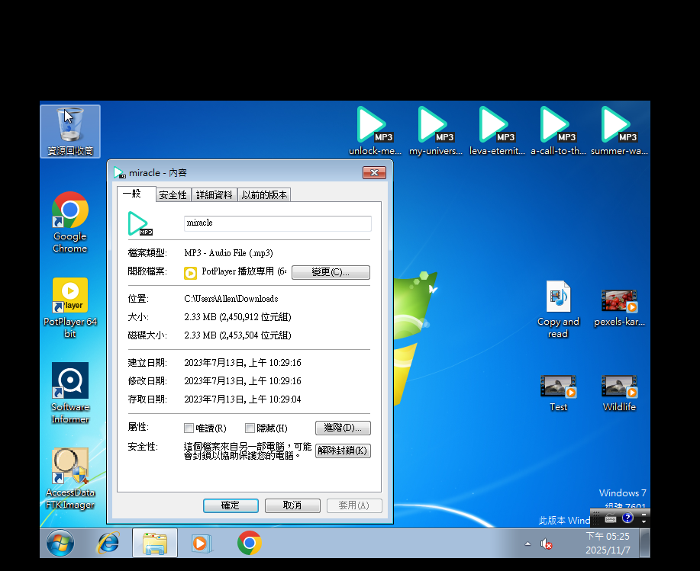Select the Copy and read file icon

(558, 309)
